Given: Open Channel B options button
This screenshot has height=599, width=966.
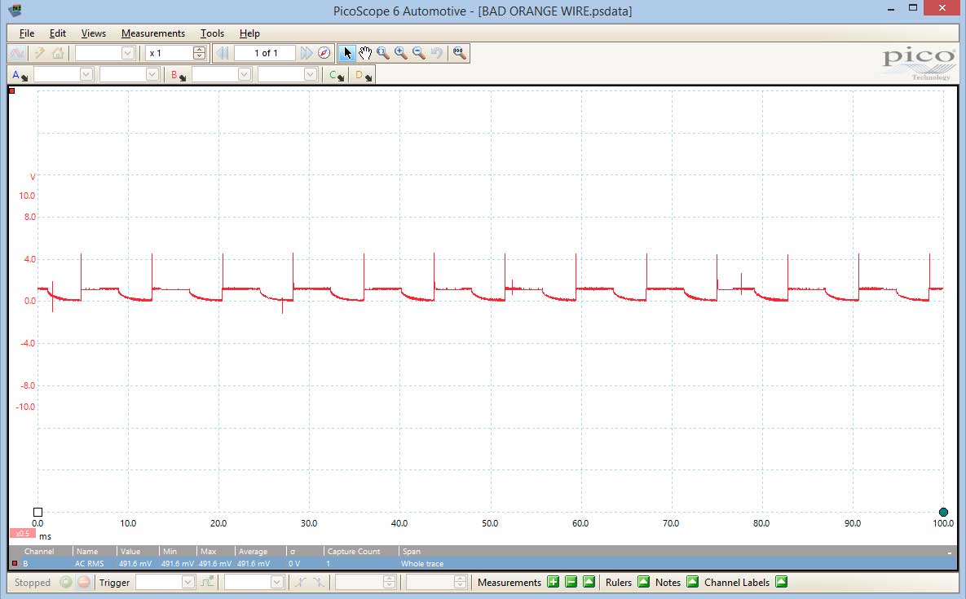Looking at the screenshot, I should pyautogui.click(x=178, y=75).
